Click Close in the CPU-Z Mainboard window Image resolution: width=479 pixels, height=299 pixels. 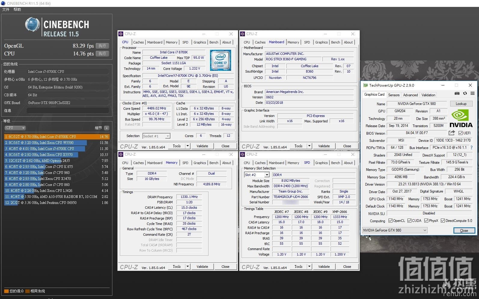click(347, 146)
